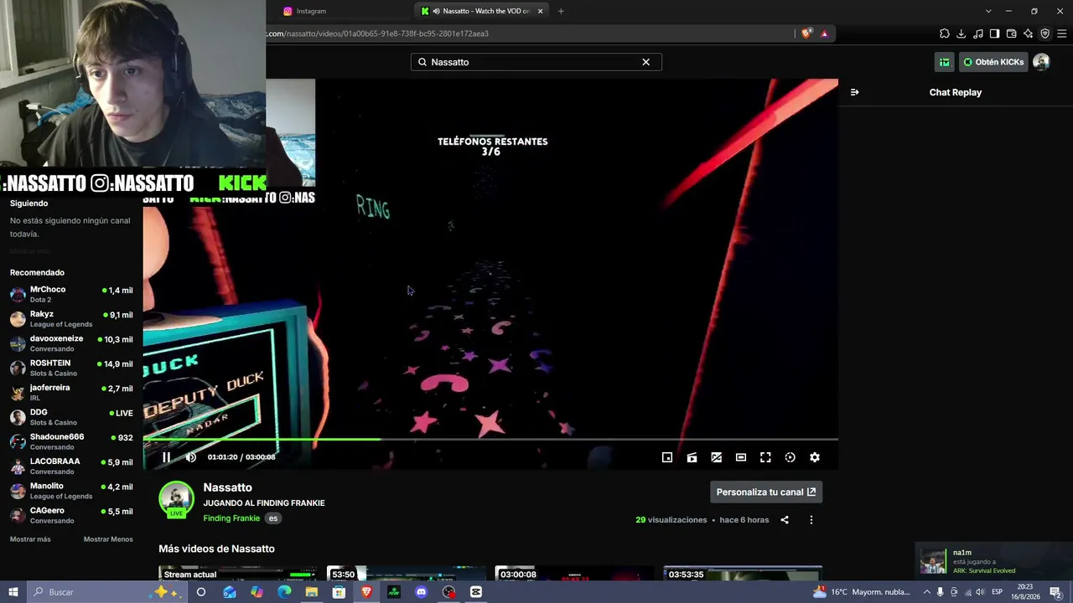This screenshot has height=603, width=1073.
Task: Open the video's three-dot options menu
Action: 811,520
